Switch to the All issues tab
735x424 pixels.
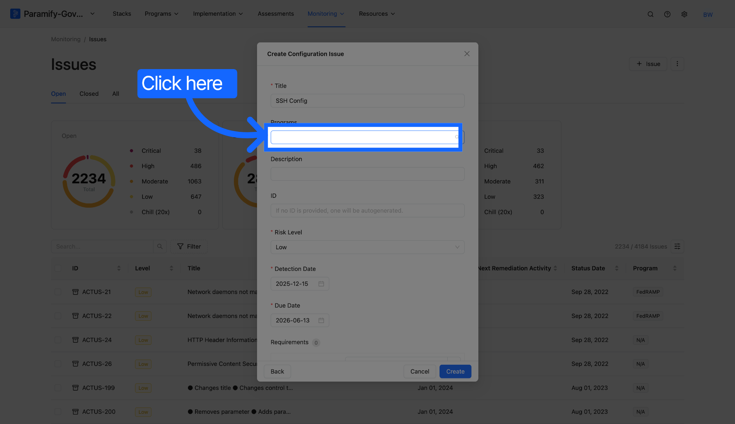pos(116,94)
